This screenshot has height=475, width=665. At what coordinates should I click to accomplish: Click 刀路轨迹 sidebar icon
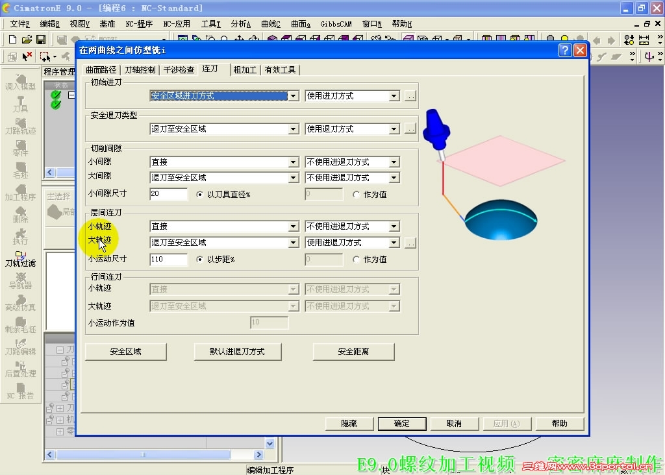(20, 127)
